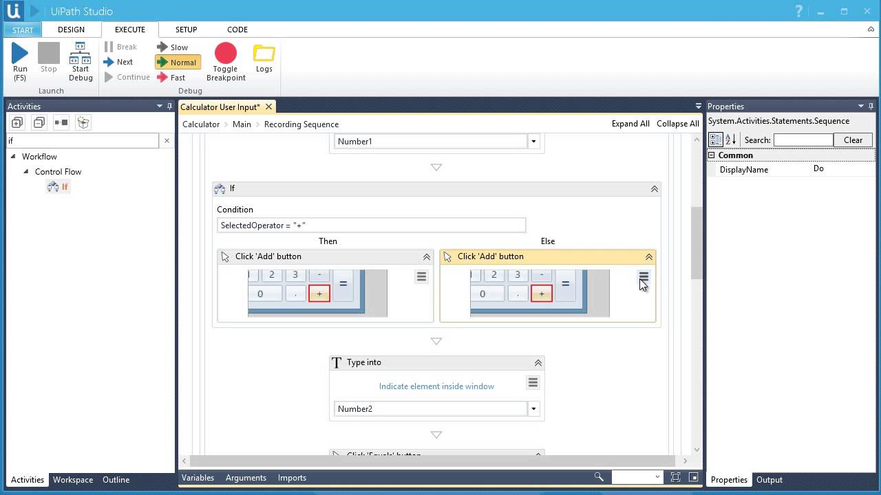Open the help question mark in title bar
The width and height of the screenshot is (881, 495).
click(x=799, y=11)
